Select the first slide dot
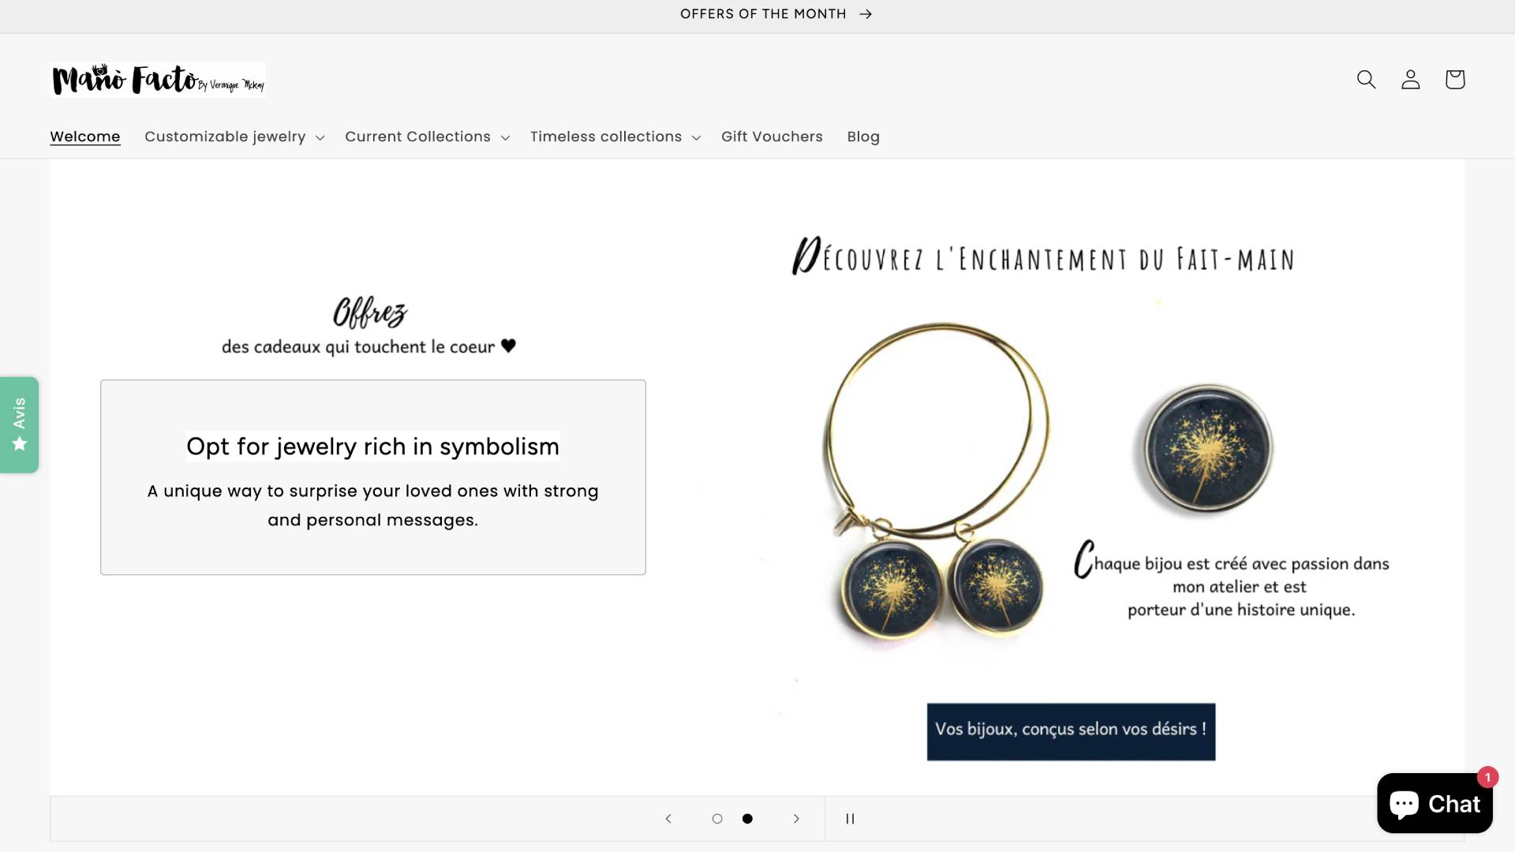The height and width of the screenshot is (852, 1515). tap(717, 819)
